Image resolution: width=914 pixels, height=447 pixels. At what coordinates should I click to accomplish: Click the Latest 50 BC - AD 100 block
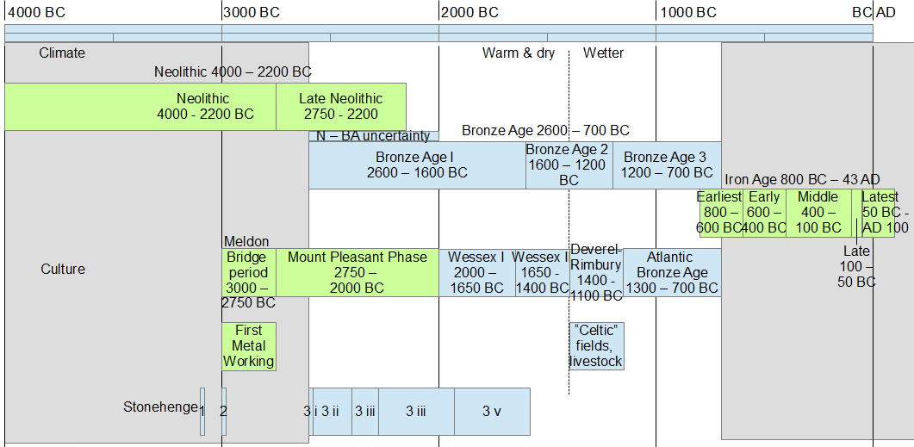pyautogui.click(x=879, y=213)
